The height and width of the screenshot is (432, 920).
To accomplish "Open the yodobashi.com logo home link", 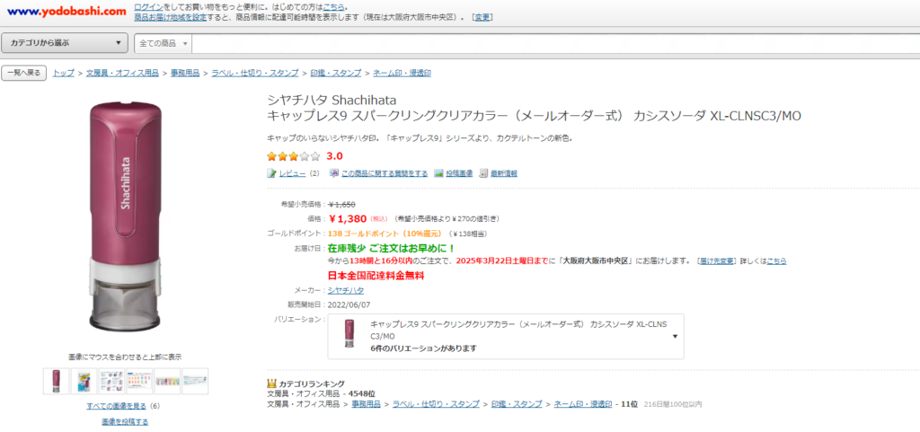I will [66, 11].
